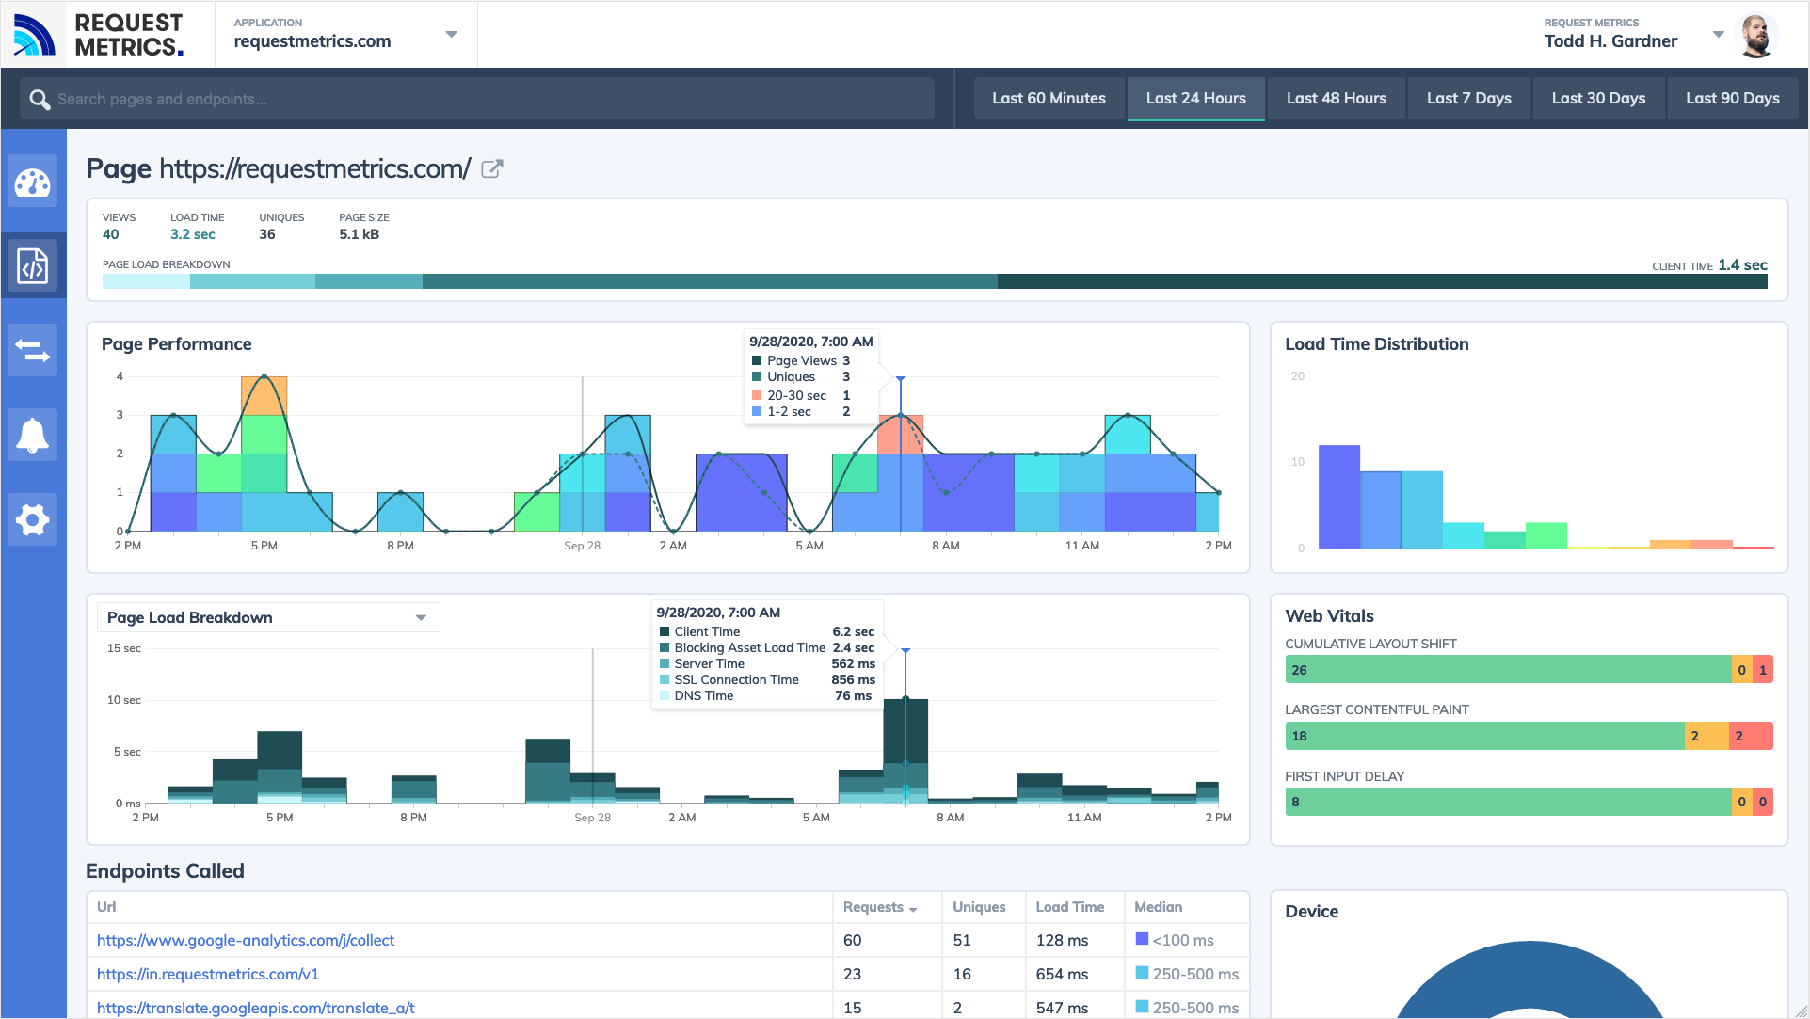The height and width of the screenshot is (1019, 1810).
Task: Open the Application selector dropdown
Action: pos(453,34)
